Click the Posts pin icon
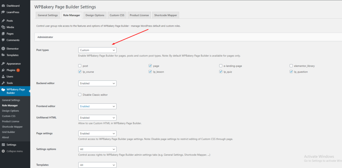 pos(3,21)
